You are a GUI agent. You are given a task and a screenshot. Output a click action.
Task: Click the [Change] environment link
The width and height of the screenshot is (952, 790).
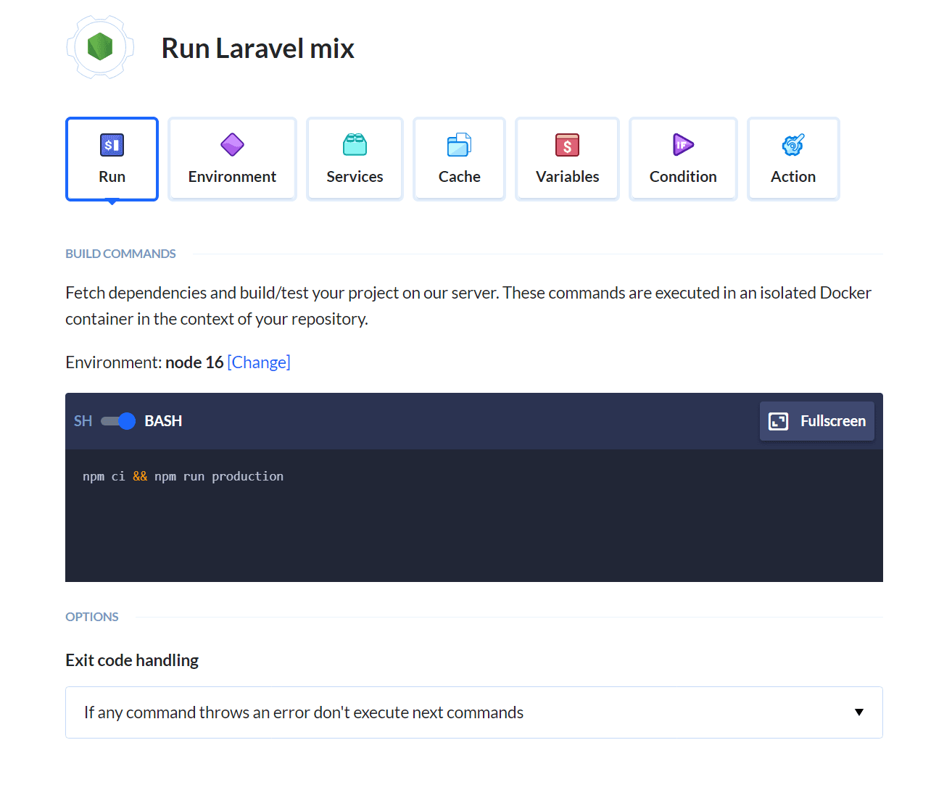[259, 362]
